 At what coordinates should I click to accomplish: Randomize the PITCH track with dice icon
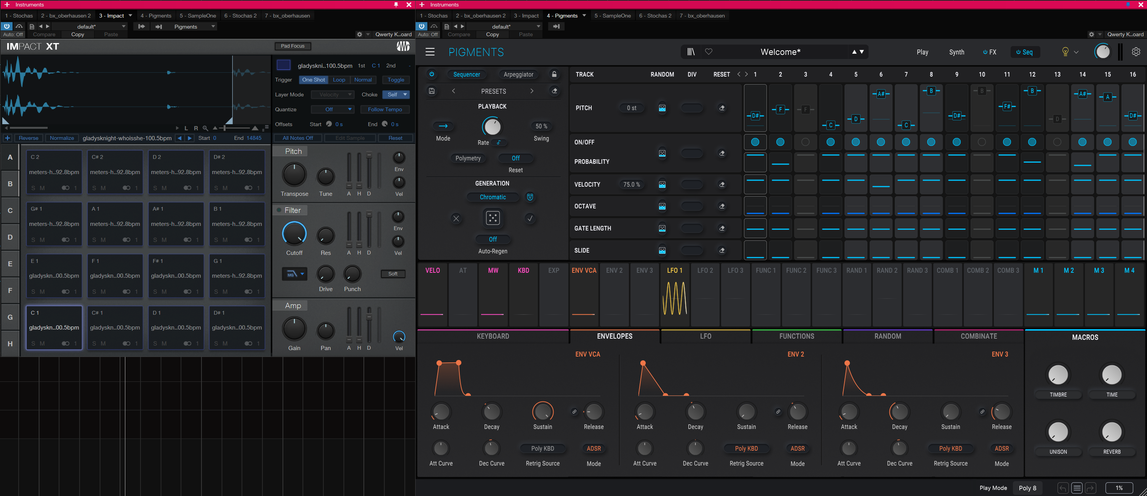pos(662,108)
